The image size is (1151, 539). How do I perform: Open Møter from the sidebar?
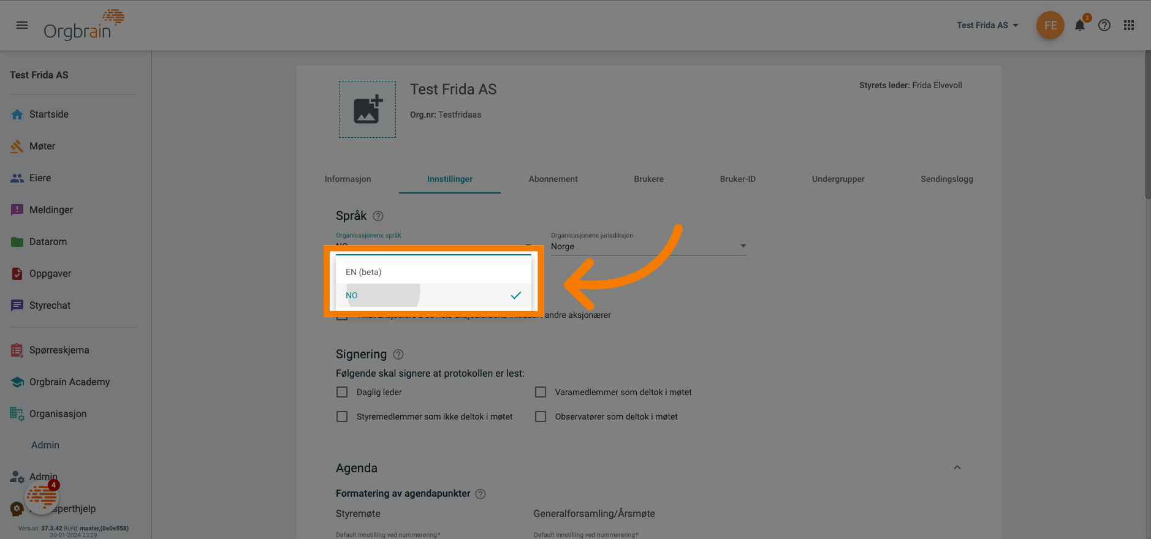coord(42,146)
